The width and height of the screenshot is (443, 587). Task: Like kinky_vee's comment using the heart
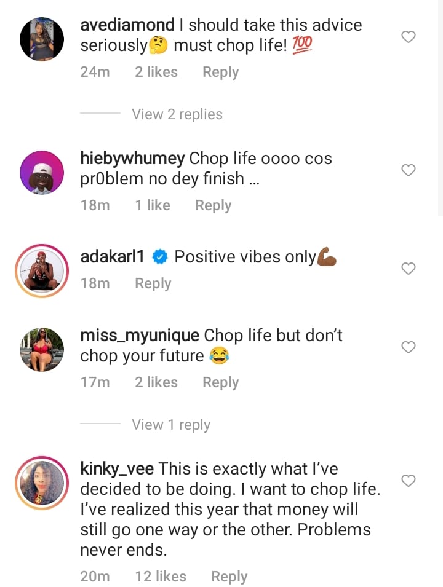(x=408, y=480)
